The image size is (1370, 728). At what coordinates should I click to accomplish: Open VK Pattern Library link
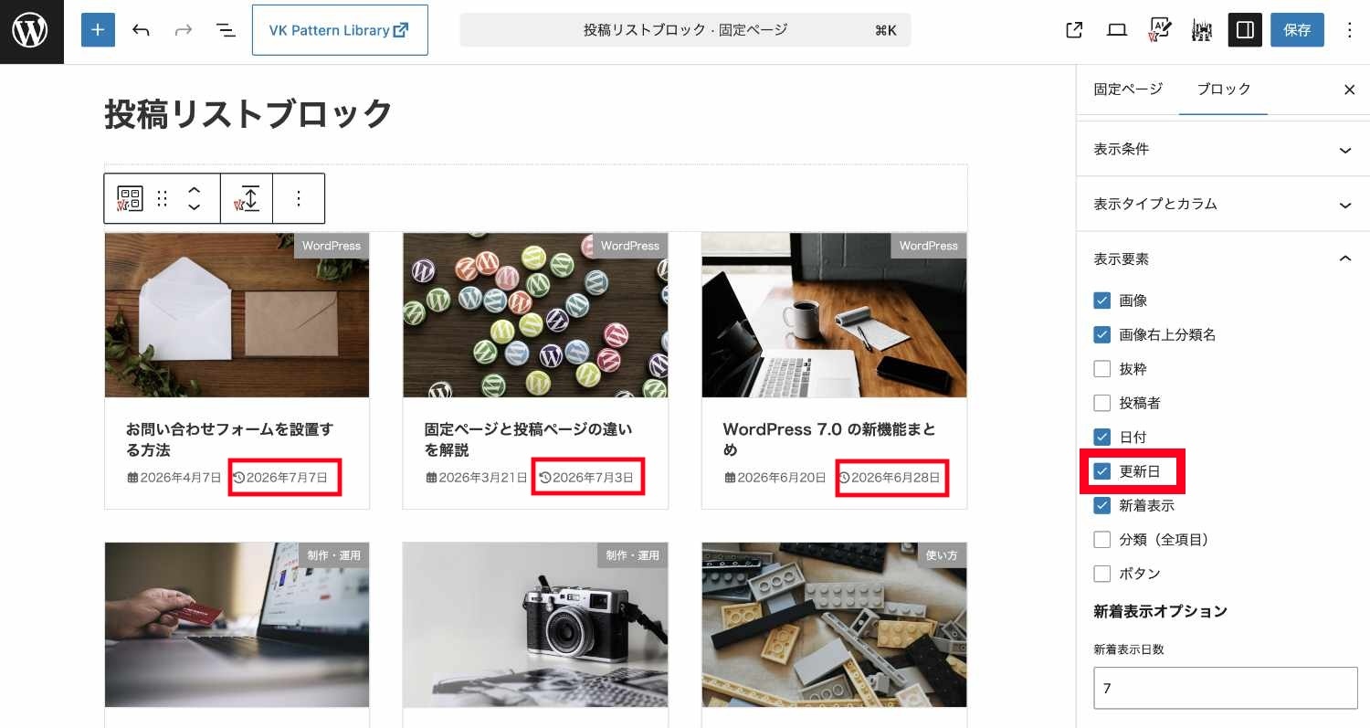coord(340,30)
